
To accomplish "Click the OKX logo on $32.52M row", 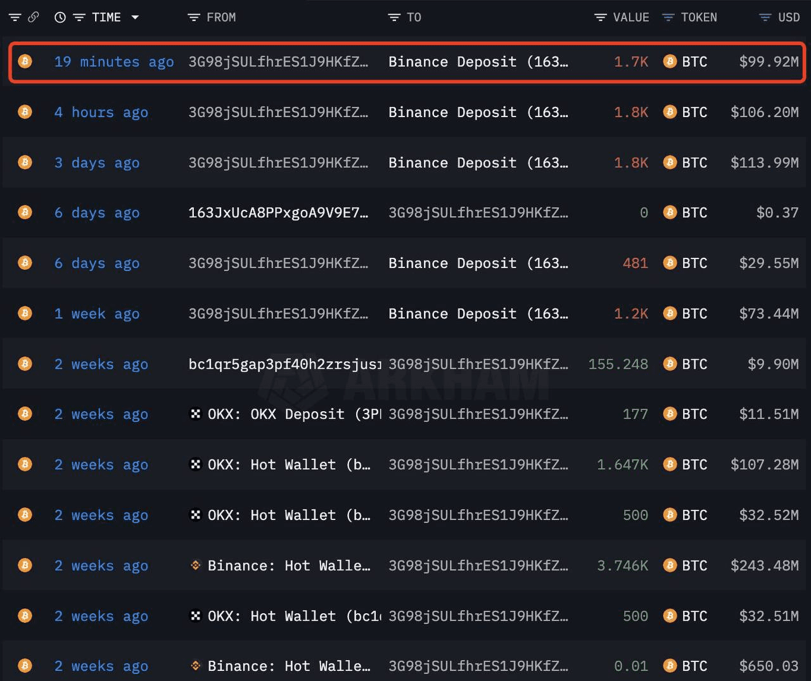I will pos(196,514).
